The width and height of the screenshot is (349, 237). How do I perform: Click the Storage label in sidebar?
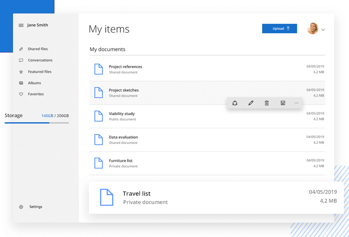pyautogui.click(x=13, y=115)
